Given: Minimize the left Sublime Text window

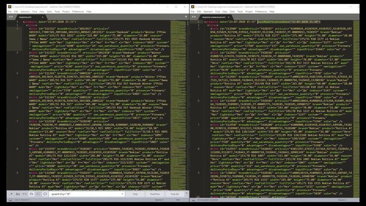Looking at the screenshot, I should pos(168,7).
